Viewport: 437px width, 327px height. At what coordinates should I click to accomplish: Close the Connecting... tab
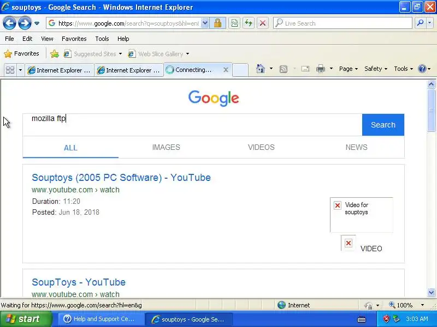coord(226,70)
